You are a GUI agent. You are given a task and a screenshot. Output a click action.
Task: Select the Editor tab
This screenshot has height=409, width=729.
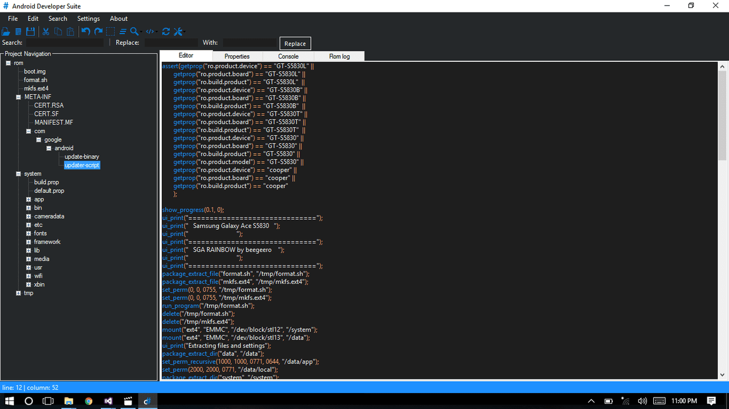point(186,55)
